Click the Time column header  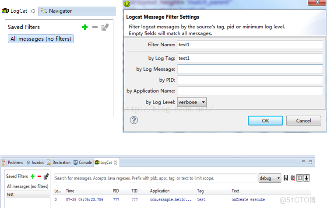pos(70,191)
